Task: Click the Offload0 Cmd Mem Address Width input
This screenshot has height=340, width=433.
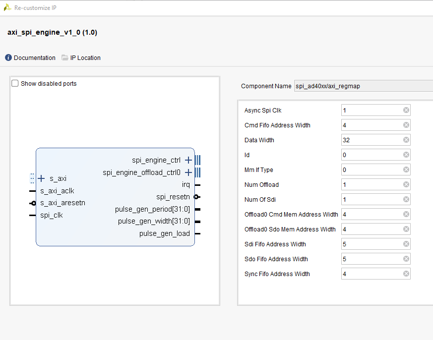Action: (371, 215)
